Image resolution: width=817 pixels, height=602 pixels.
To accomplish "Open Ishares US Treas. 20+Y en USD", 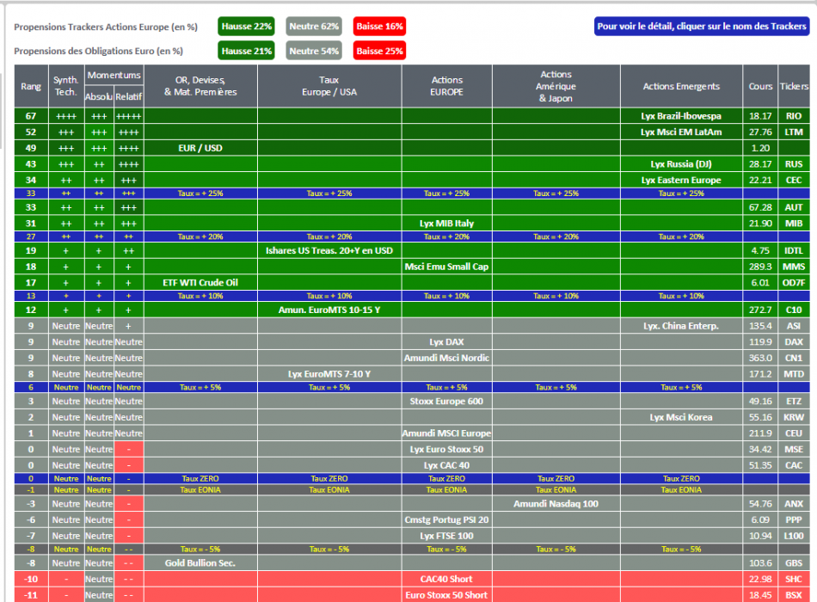I will pyautogui.click(x=329, y=251).
